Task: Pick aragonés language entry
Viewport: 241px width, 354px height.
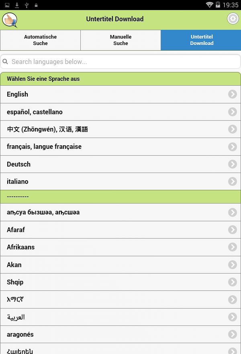Action: point(120,334)
